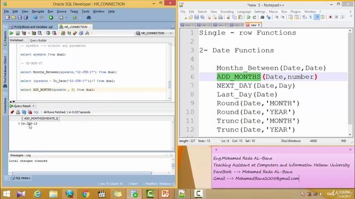Open Navigate menu in SQL Developer
The width and height of the screenshot is (355, 199).
[x=38, y=11]
